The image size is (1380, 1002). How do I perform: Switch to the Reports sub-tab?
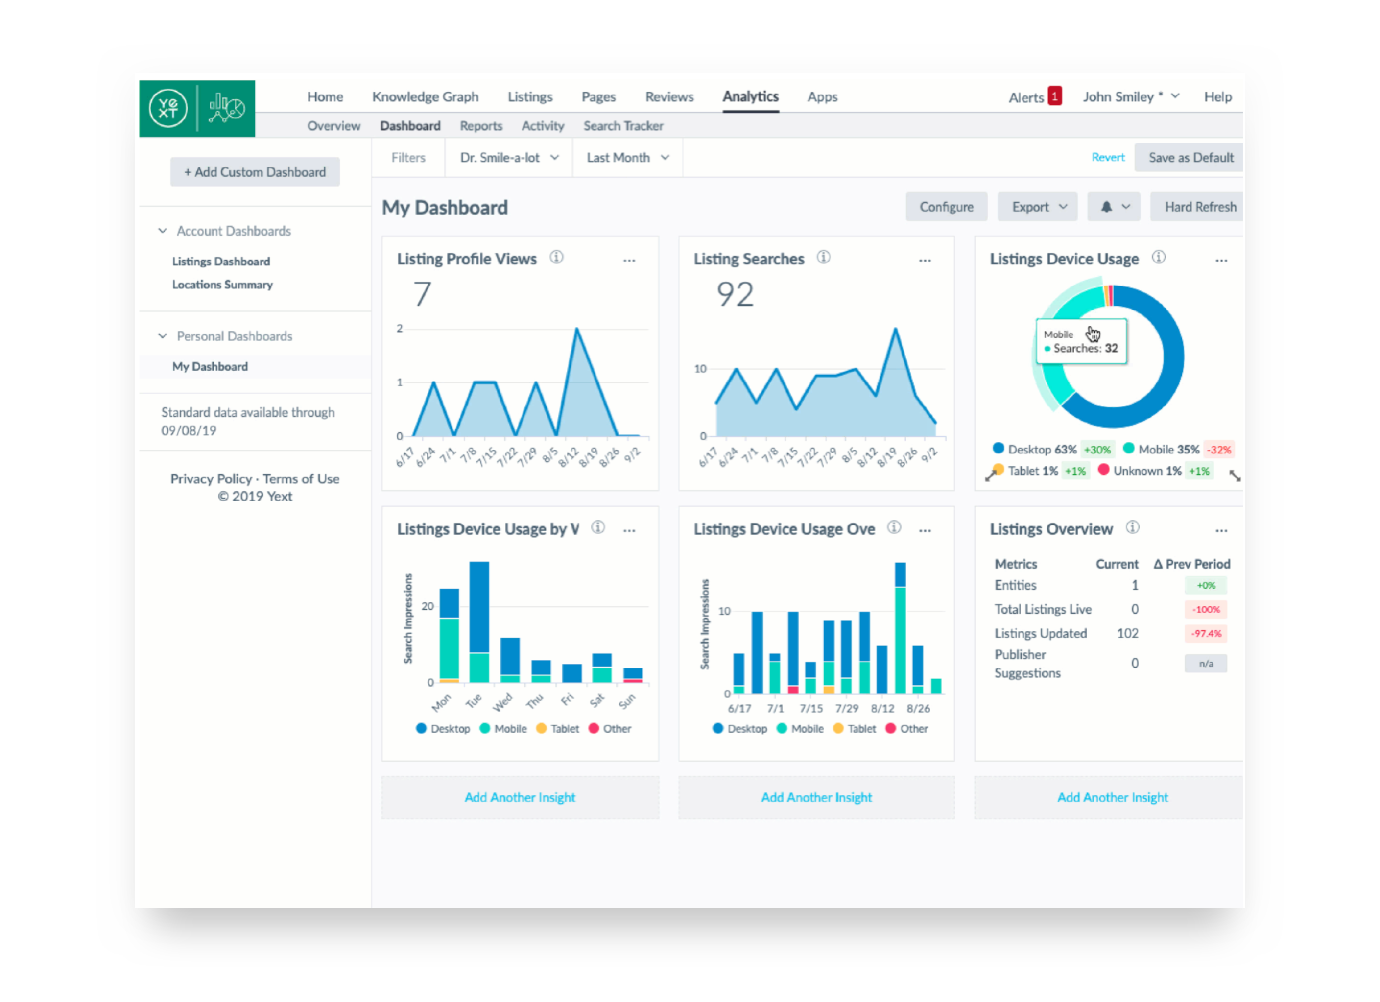[481, 126]
